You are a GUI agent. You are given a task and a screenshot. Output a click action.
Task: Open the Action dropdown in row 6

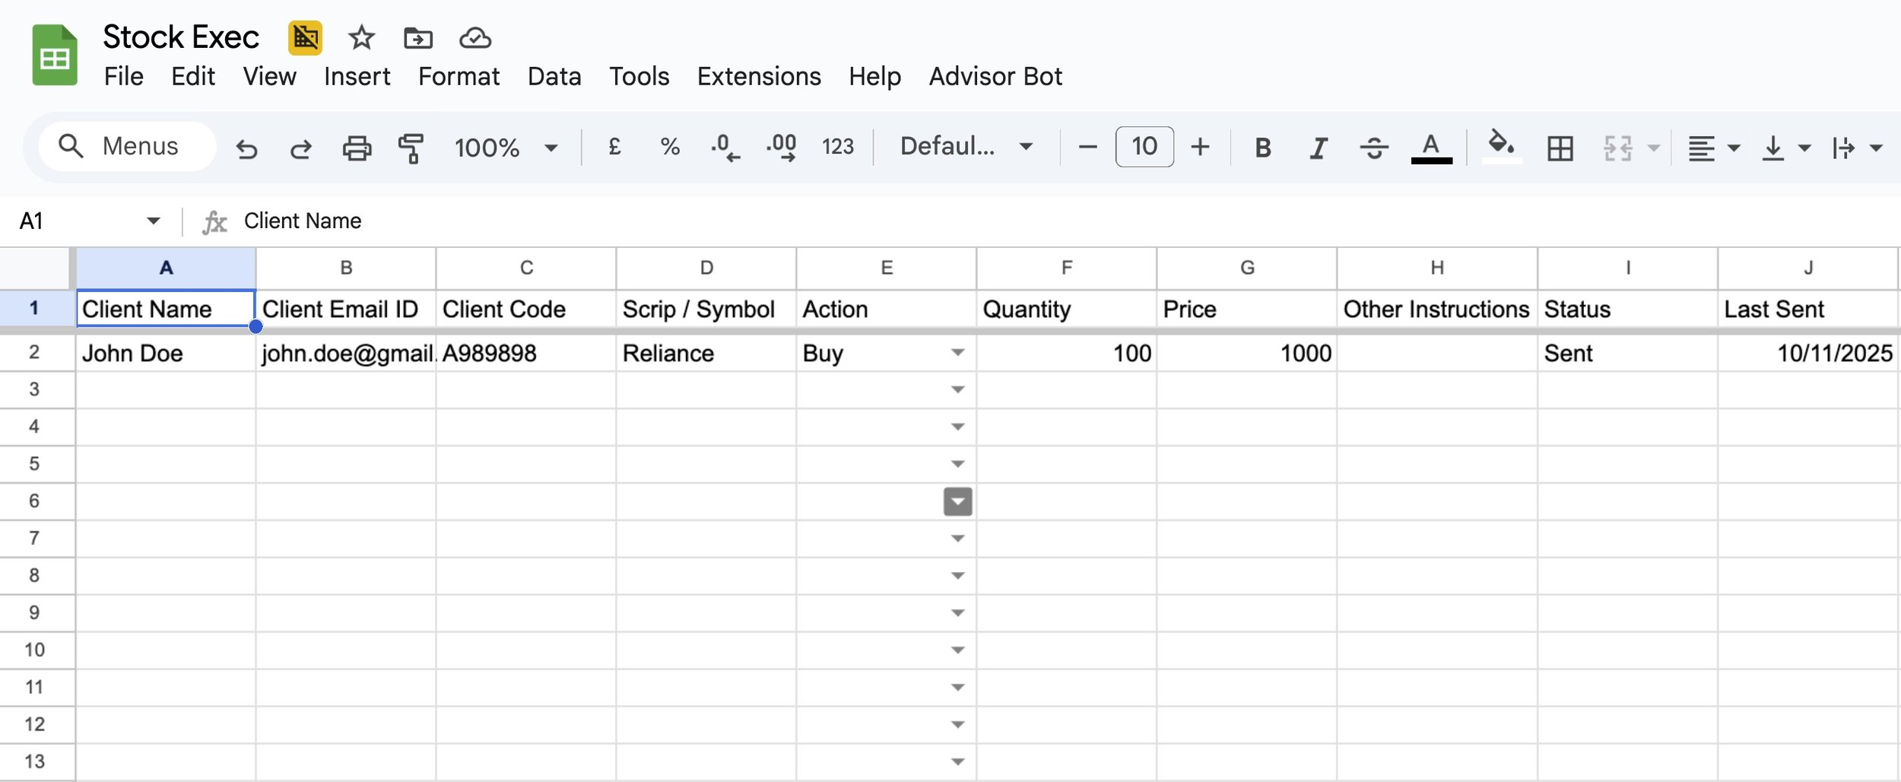958,501
